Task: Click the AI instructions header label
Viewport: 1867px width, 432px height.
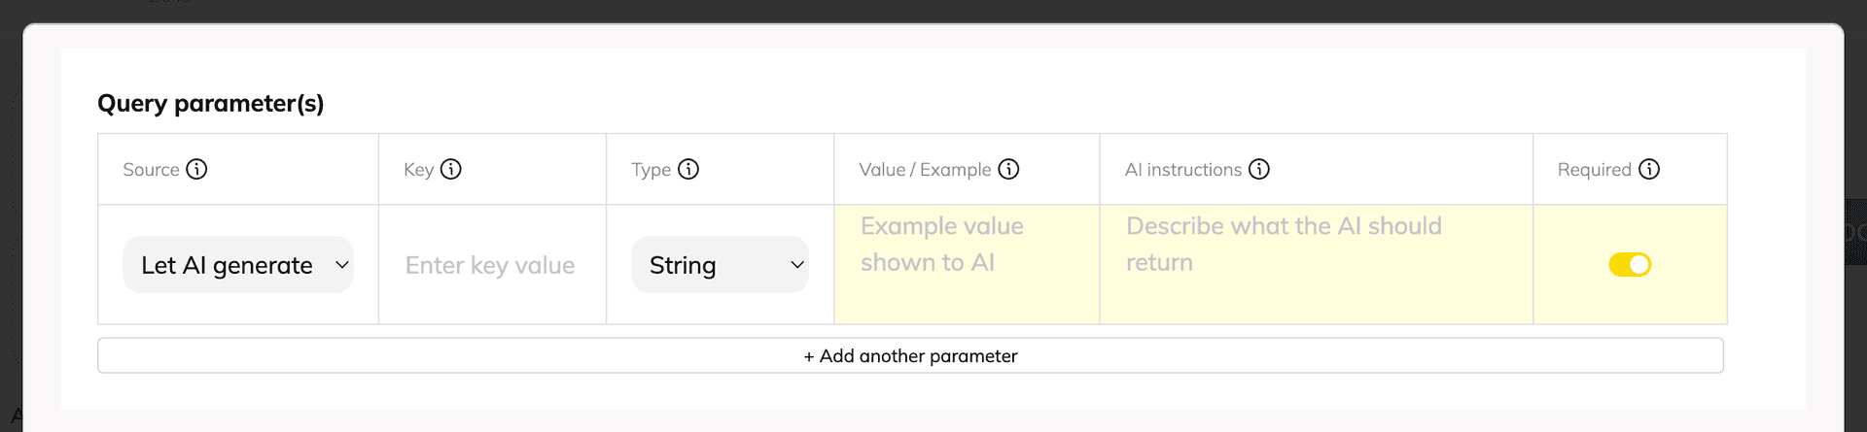Action: (x=1182, y=169)
